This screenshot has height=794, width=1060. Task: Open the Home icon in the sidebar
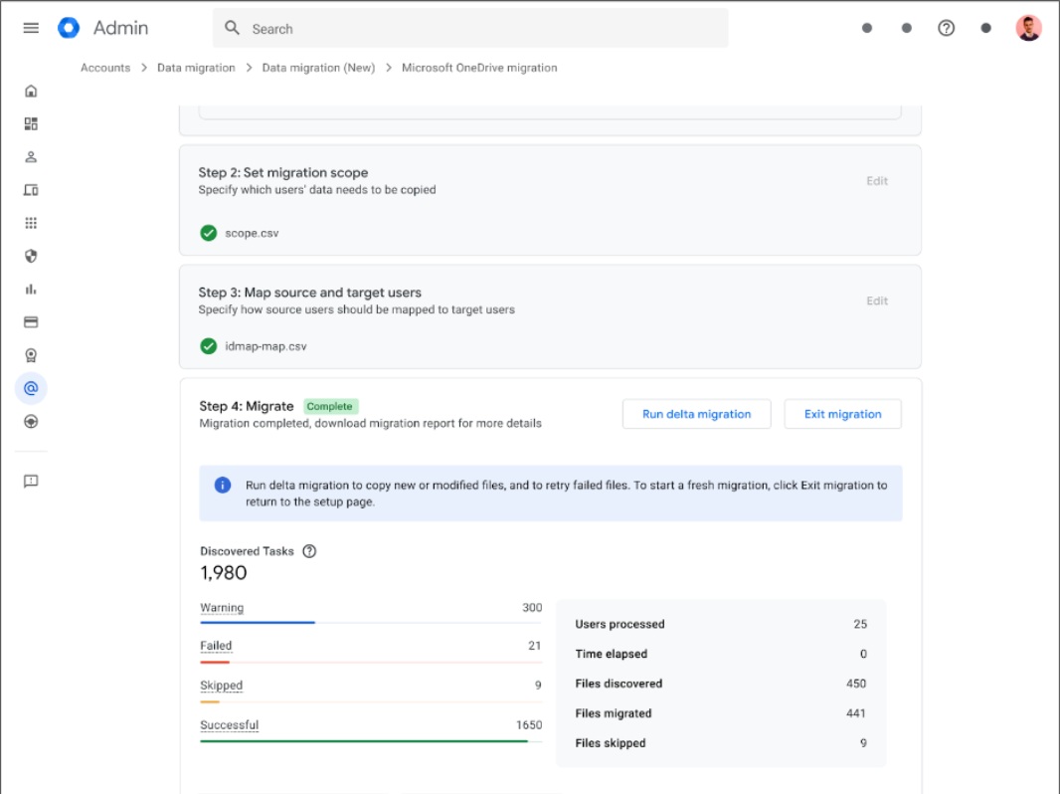pos(31,90)
